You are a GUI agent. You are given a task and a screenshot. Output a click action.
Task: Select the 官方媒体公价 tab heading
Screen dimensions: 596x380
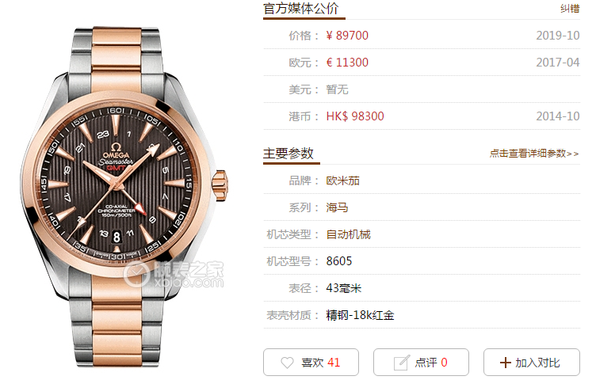pyautogui.click(x=300, y=9)
